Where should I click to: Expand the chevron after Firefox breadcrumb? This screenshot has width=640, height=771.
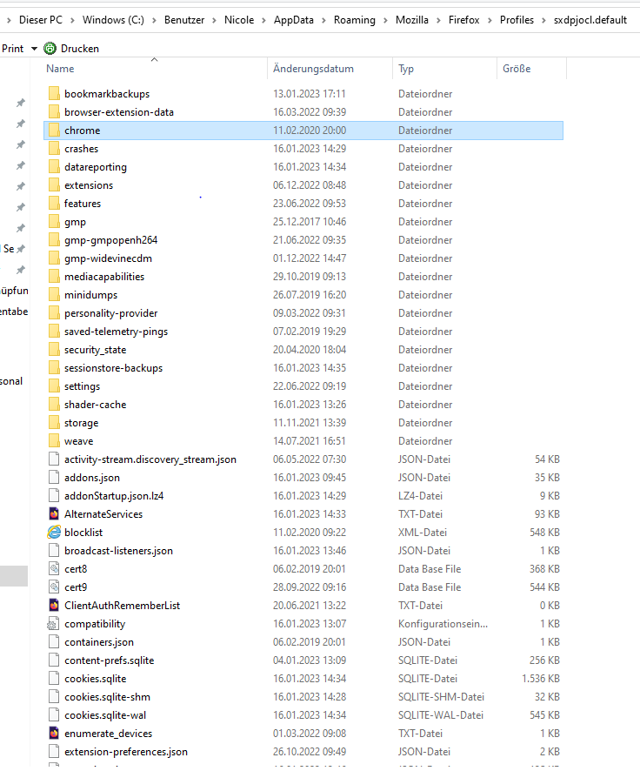(x=490, y=20)
